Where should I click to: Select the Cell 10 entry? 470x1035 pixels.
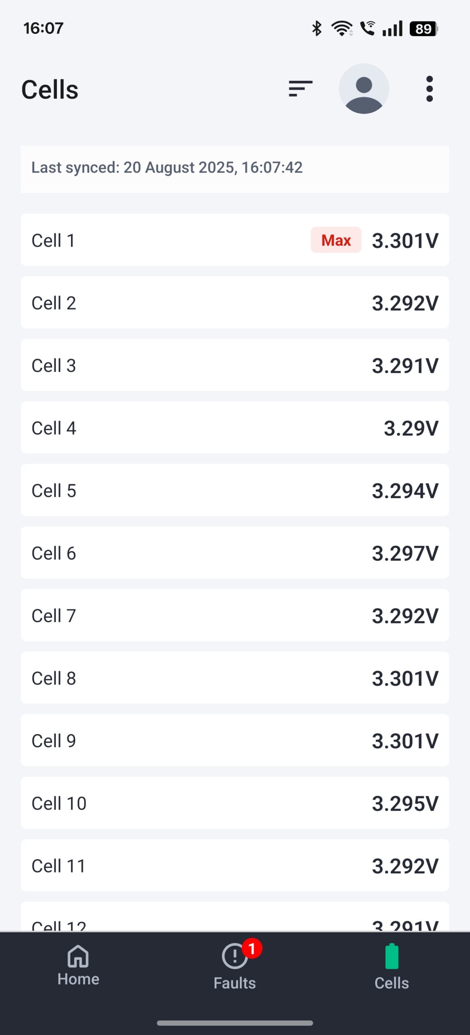click(235, 803)
